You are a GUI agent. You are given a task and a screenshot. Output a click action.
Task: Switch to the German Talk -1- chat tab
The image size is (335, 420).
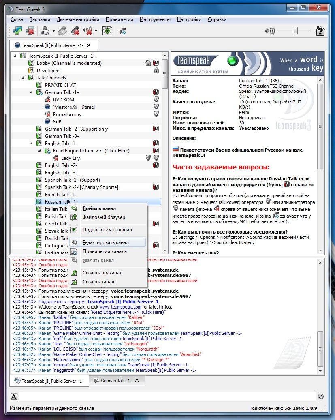pos(117,381)
